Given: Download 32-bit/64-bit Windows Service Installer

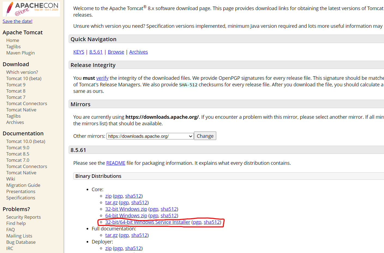Looking at the screenshot, I should (148, 222).
